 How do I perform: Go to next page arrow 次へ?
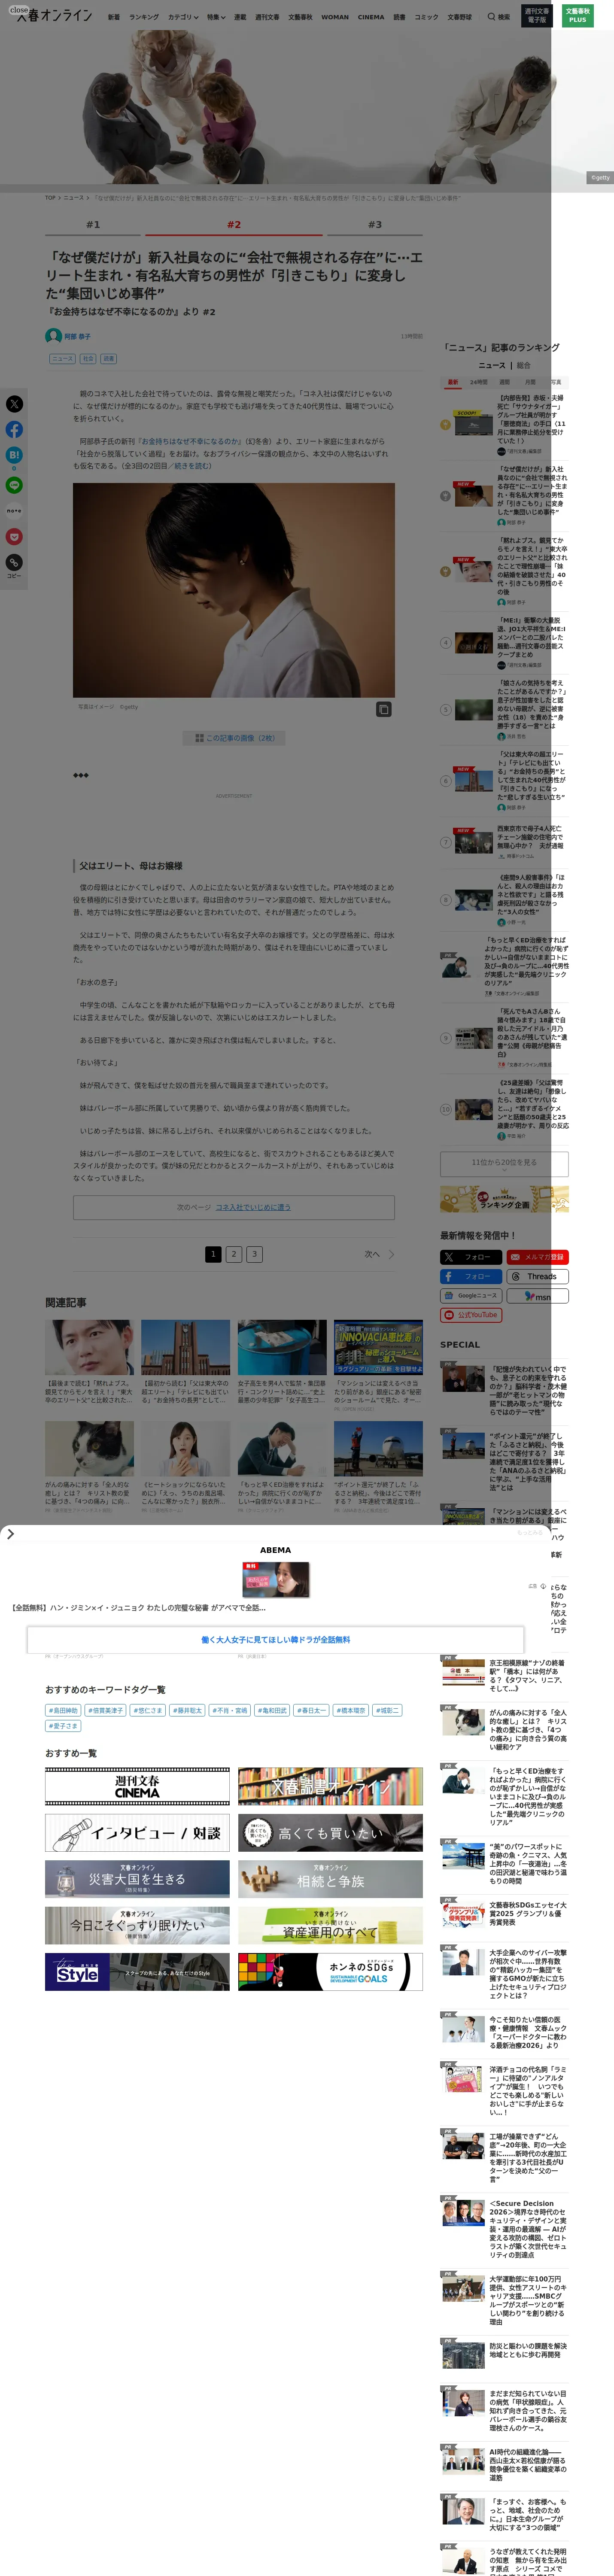[x=379, y=1254]
